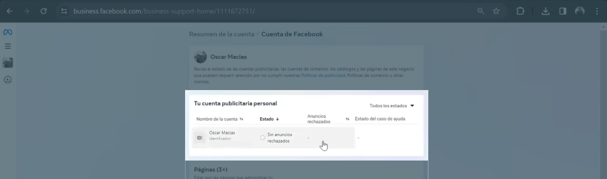Go to Resumen de la cuenta breadcrumb
The width and height of the screenshot is (607, 179).
pyautogui.click(x=222, y=34)
